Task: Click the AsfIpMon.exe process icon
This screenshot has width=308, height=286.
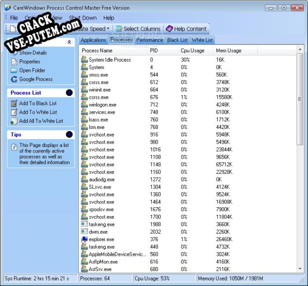Action: (x=84, y=261)
